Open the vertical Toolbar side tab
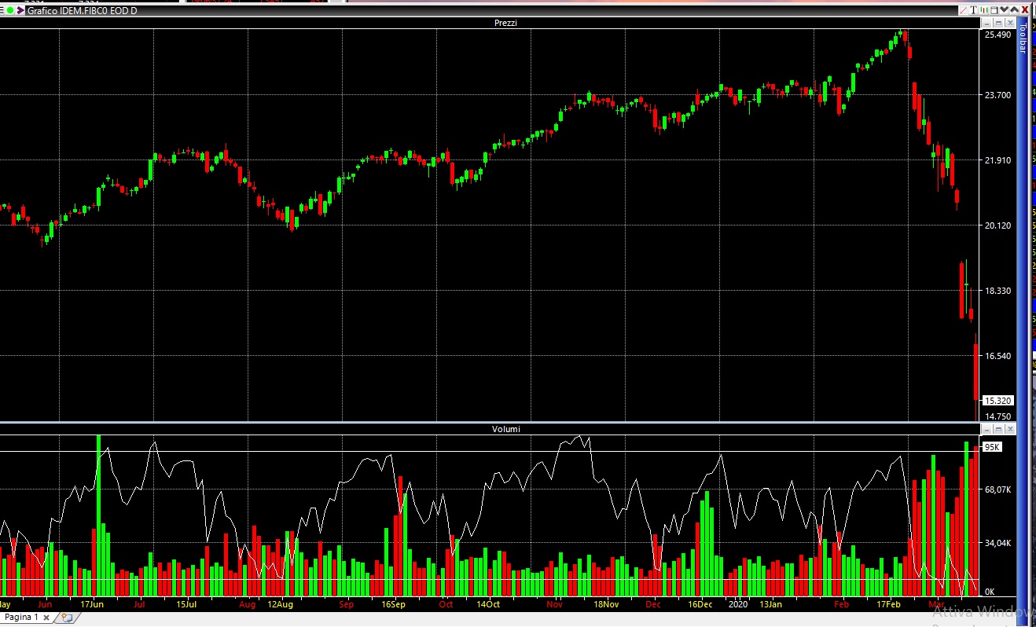 point(1023,38)
